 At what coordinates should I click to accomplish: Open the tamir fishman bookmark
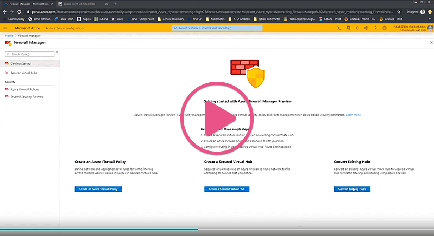point(39,19)
